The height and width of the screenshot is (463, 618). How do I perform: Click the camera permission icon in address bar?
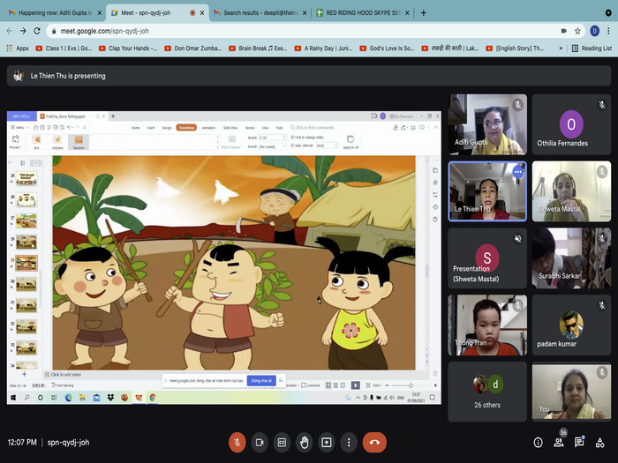click(563, 31)
